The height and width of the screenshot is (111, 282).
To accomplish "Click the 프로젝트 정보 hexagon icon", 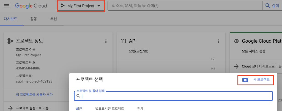I will click(x=10, y=41).
